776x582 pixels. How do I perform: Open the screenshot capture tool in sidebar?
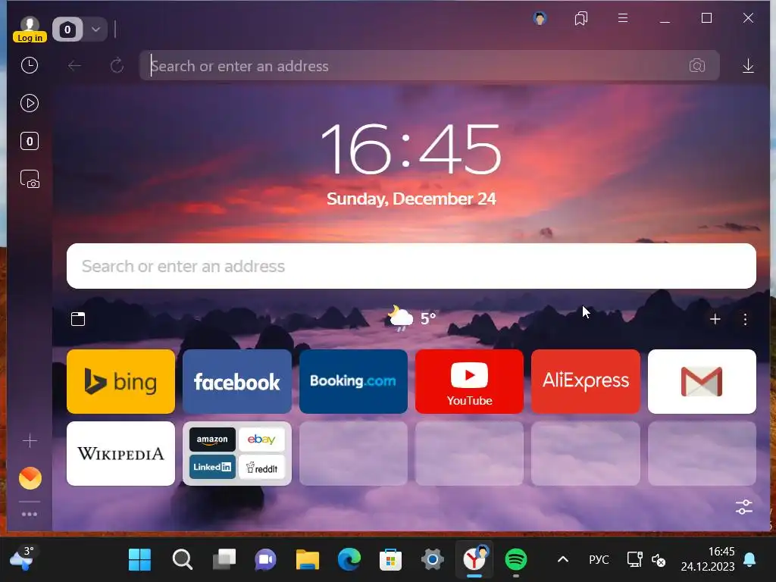click(x=30, y=179)
